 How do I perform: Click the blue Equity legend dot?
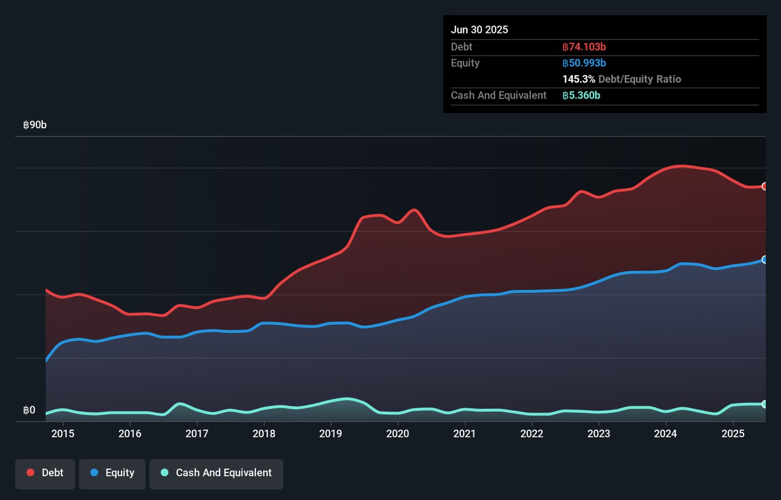[x=94, y=473]
